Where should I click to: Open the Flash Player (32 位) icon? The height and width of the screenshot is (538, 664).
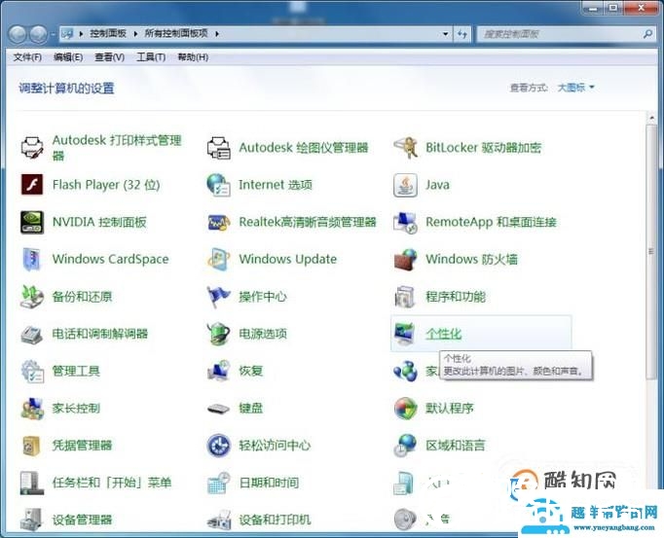[x=32, y=185]
